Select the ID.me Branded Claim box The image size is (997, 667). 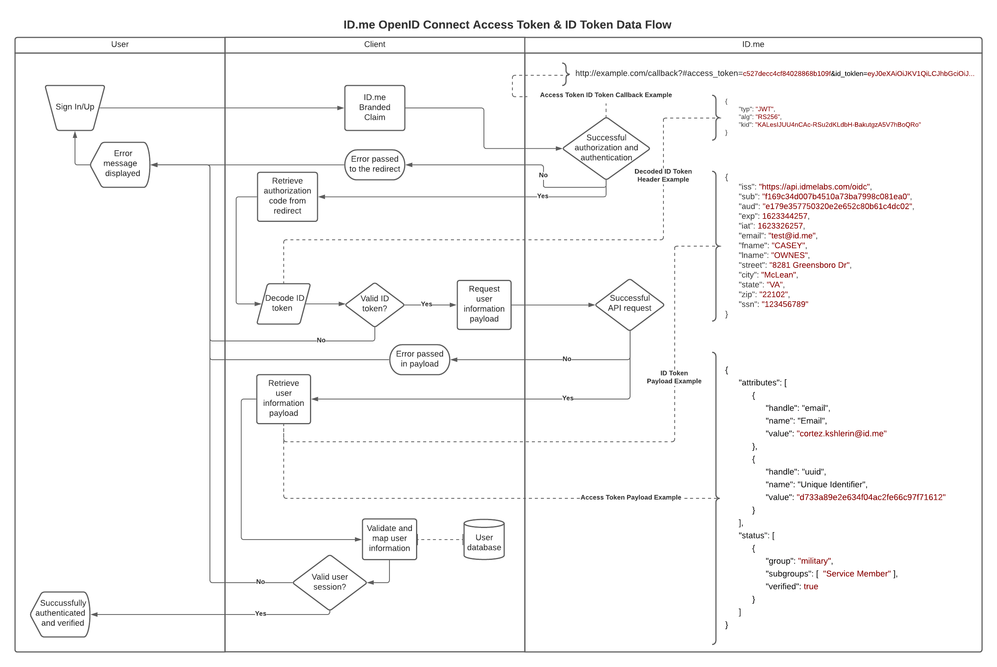(x=374, y=108)
